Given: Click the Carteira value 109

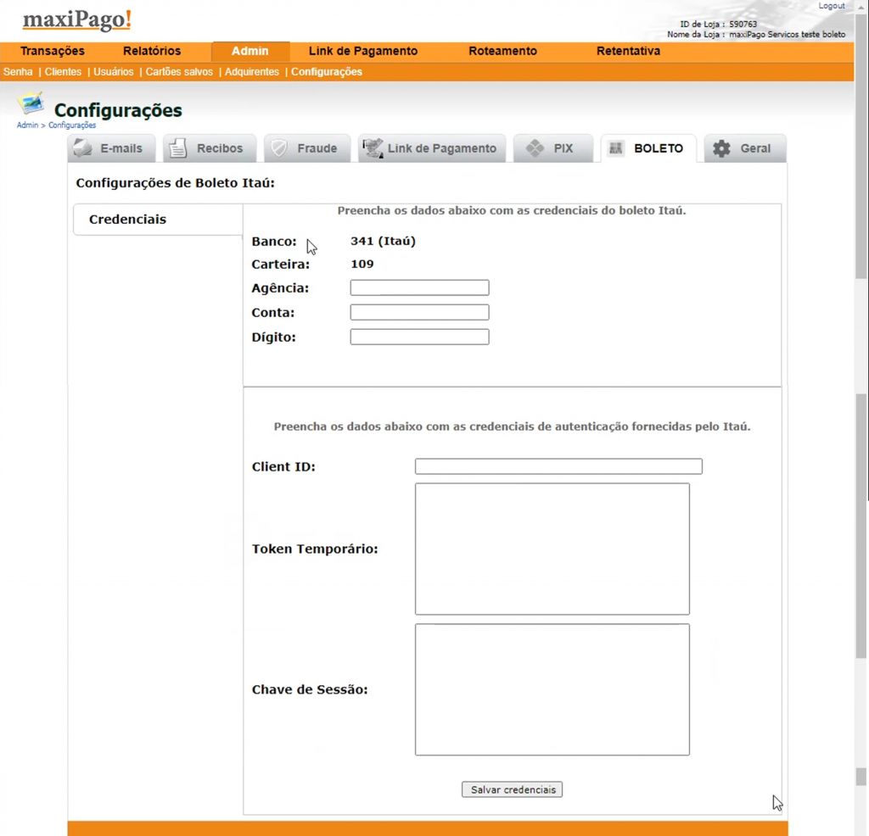Looking at the screenshot, I should (x=362, y=264).
